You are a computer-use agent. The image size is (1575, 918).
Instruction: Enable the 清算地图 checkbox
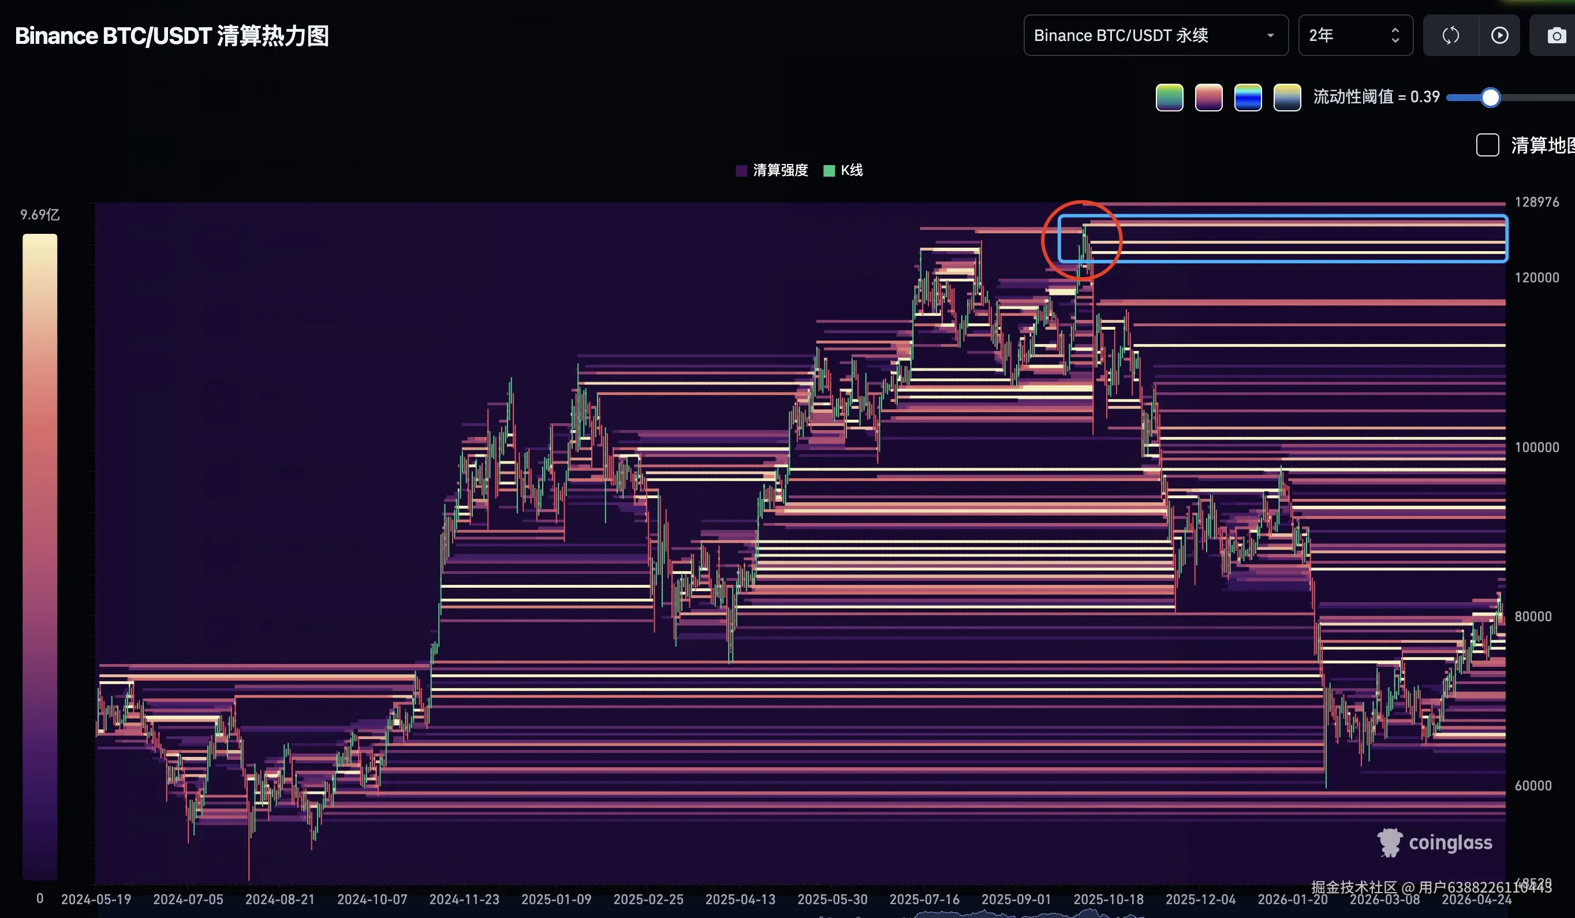(x=1487, y=145)
